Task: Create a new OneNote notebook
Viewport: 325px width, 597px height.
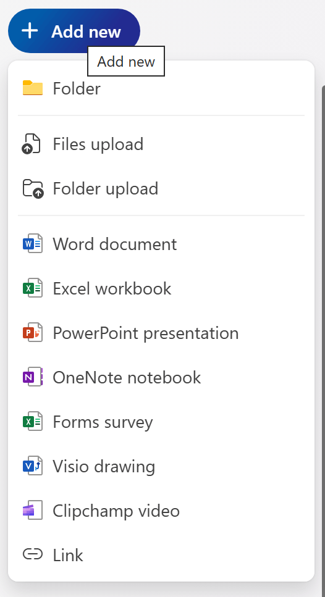Action: point(161,378)
